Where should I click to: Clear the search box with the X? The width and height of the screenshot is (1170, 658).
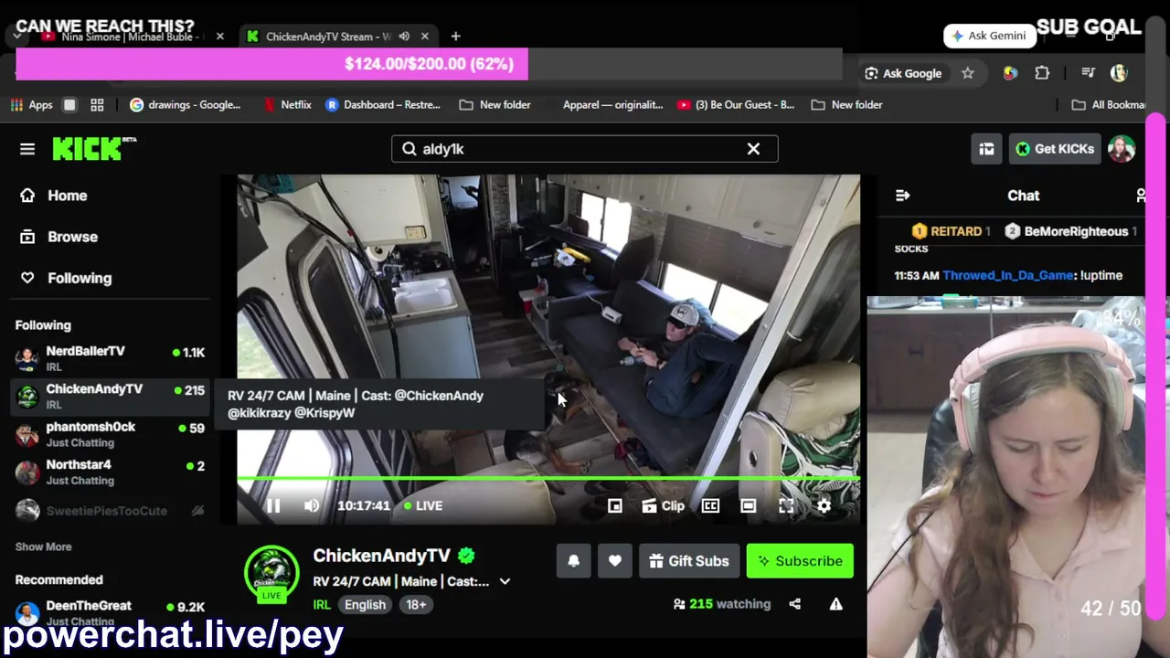[x=753, y=149]
